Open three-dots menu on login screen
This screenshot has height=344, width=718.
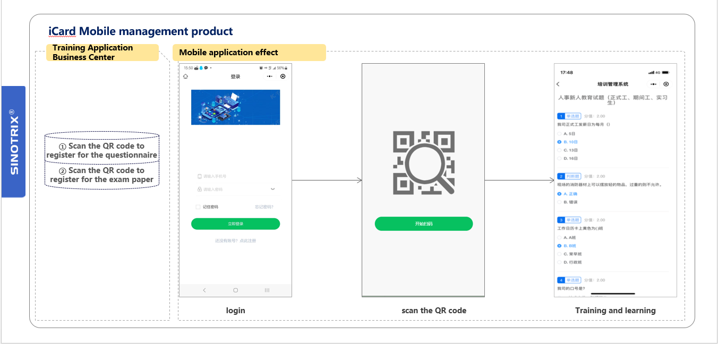[270, 76]
